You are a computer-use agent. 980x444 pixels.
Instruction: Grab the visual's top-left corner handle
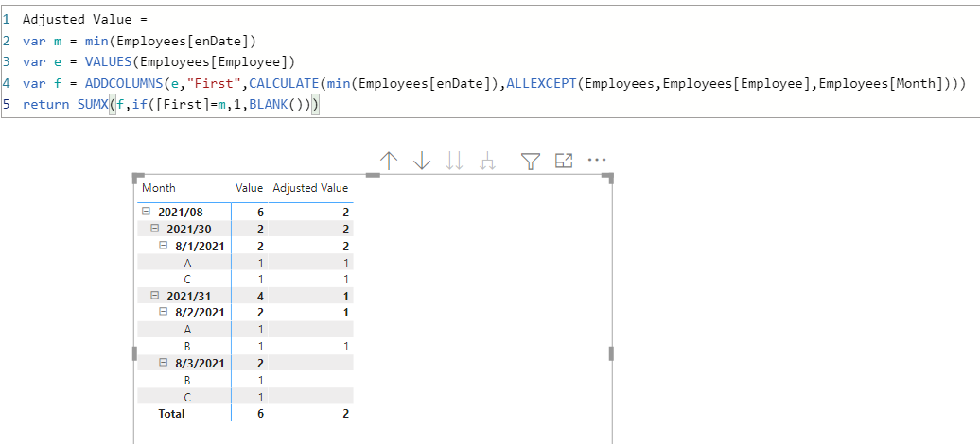pos(137,178)
